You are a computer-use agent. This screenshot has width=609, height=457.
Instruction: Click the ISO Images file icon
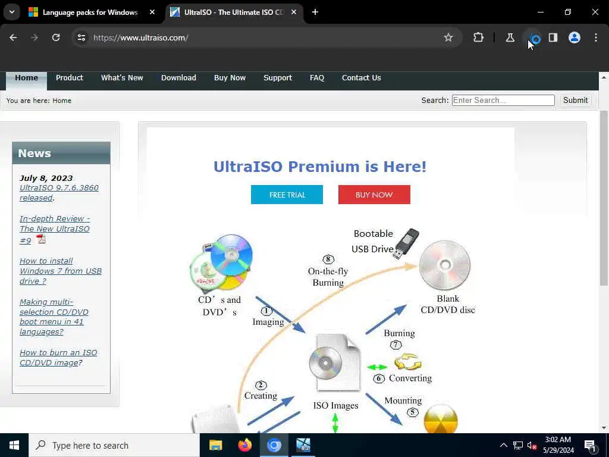(x=335, y=362)
